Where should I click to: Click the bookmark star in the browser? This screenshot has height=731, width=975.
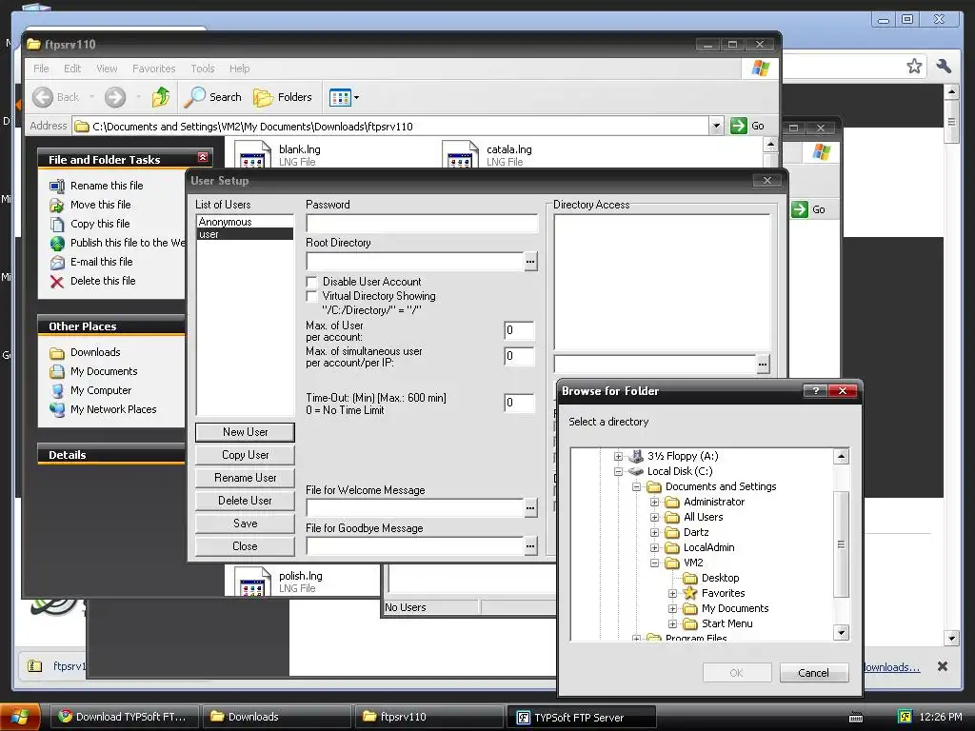click(x=914, y=66)
